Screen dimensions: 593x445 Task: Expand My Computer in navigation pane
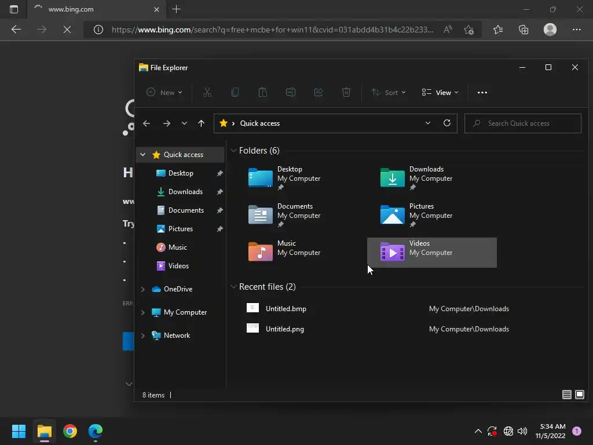pyautogui.click(x=142, y=312)
